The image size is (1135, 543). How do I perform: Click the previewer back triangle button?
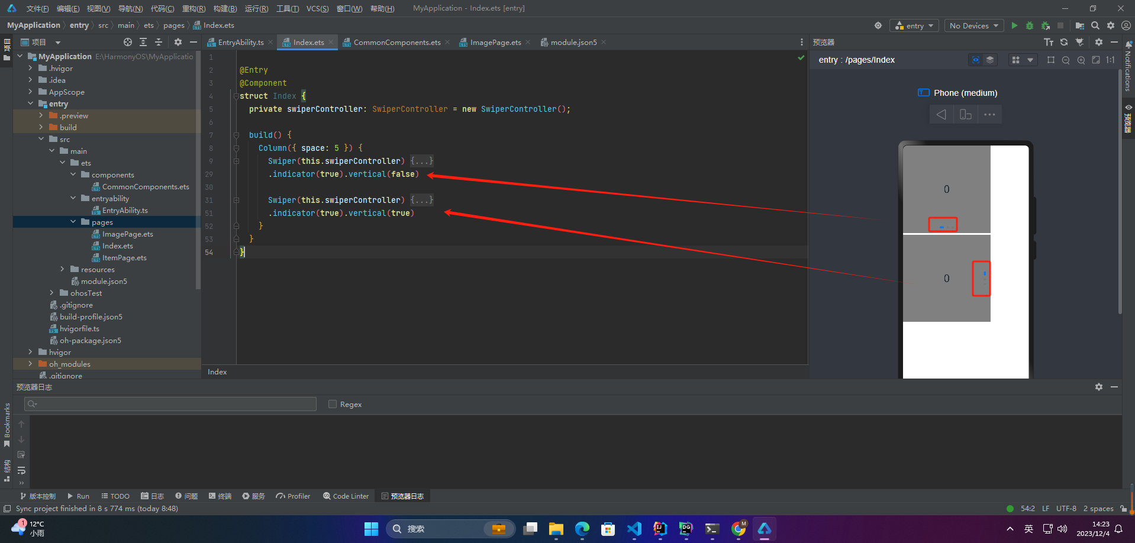pos(941,114)
